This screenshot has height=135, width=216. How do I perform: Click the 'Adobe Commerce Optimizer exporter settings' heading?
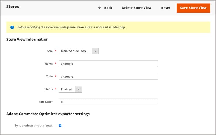(48, 114)
